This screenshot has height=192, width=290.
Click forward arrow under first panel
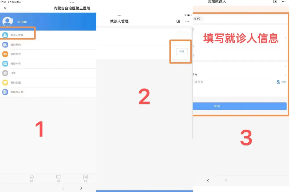point(81,188)
